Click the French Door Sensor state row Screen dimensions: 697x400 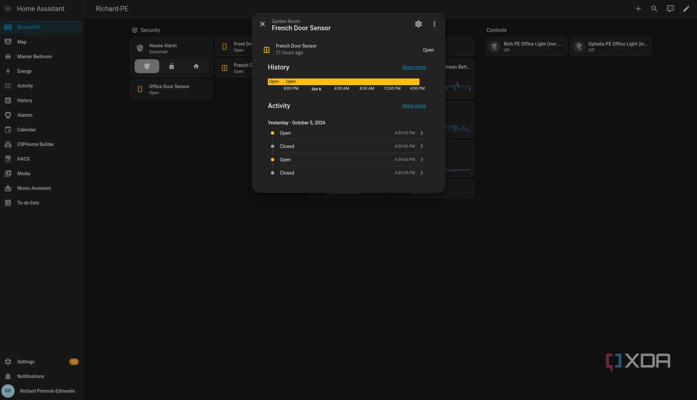[348, 50]
